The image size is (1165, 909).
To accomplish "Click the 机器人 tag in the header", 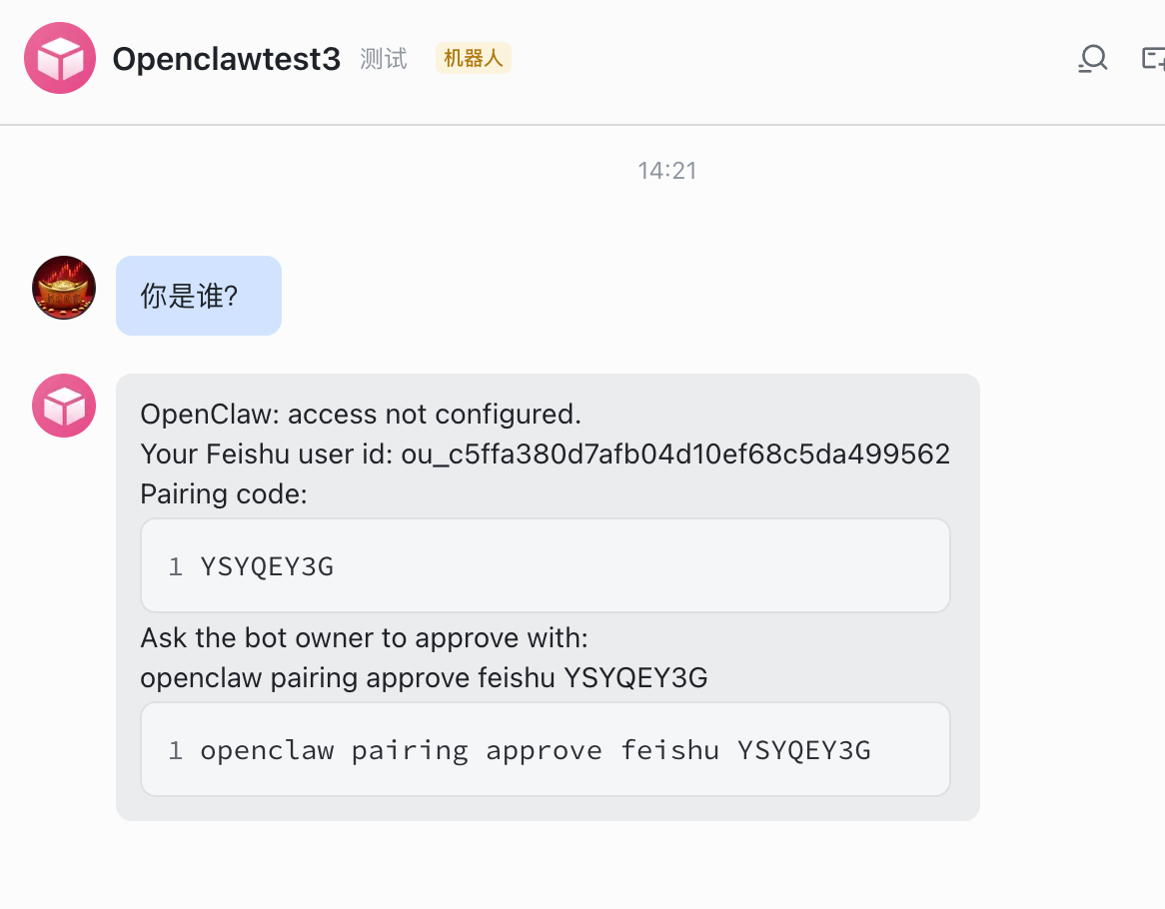I will coord(473,58).
